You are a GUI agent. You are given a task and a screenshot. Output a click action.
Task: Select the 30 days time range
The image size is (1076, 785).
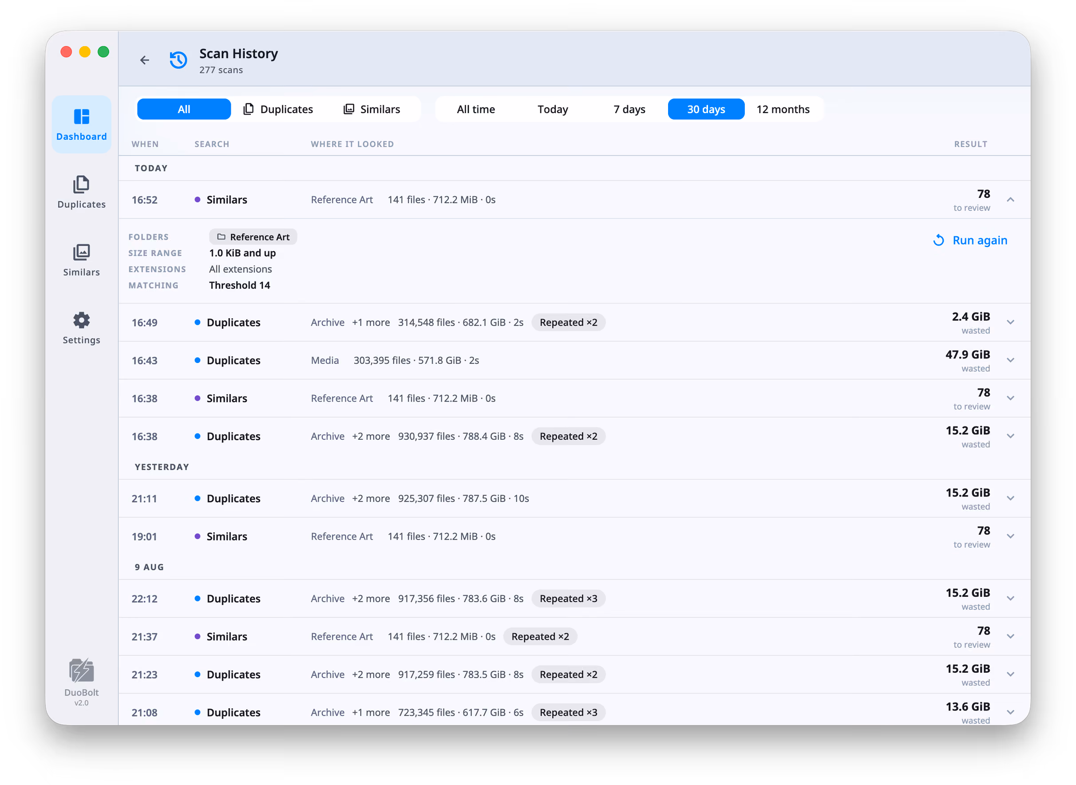click(706, 109)
